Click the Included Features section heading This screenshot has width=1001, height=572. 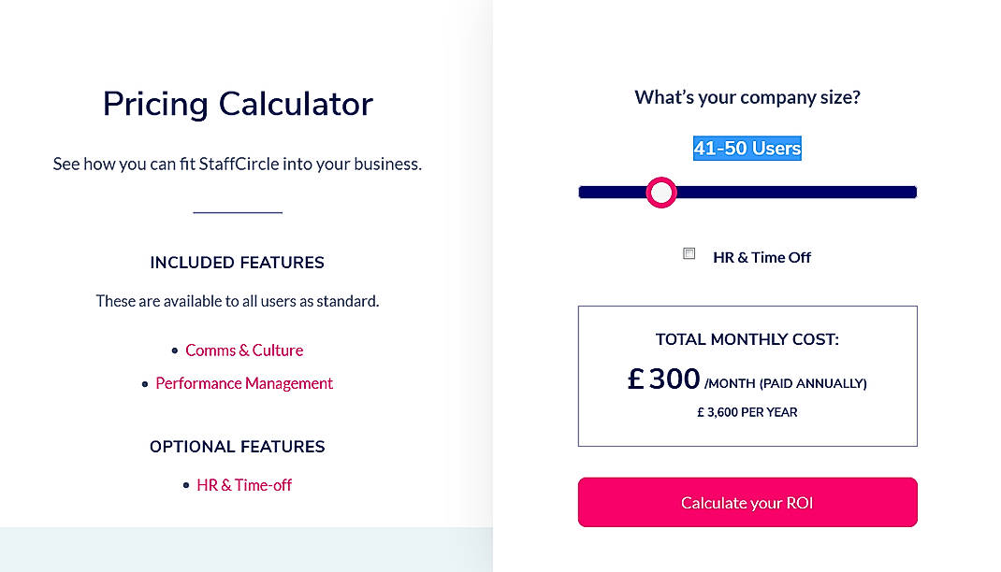click(237, 263)
